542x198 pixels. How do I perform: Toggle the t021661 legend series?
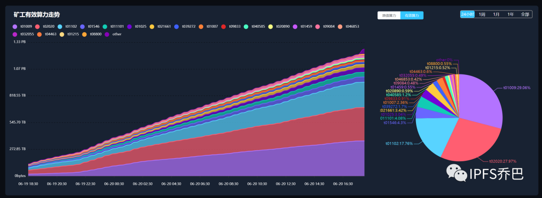(x=161, y=26)
